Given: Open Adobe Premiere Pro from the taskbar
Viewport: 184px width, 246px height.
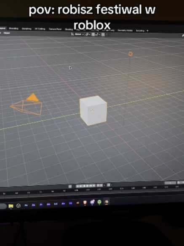Looking at the screenshot, I should tap(41, 205).
